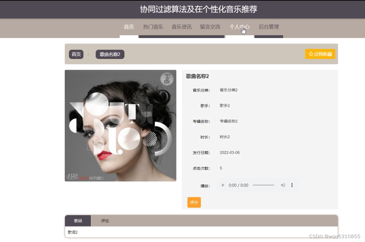Mute the audio player volume icon
Viewport: 365px width, 242px height.
(283, 185)
